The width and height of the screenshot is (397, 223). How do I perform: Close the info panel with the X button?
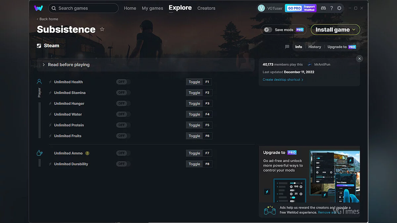(x=360, y=58)
